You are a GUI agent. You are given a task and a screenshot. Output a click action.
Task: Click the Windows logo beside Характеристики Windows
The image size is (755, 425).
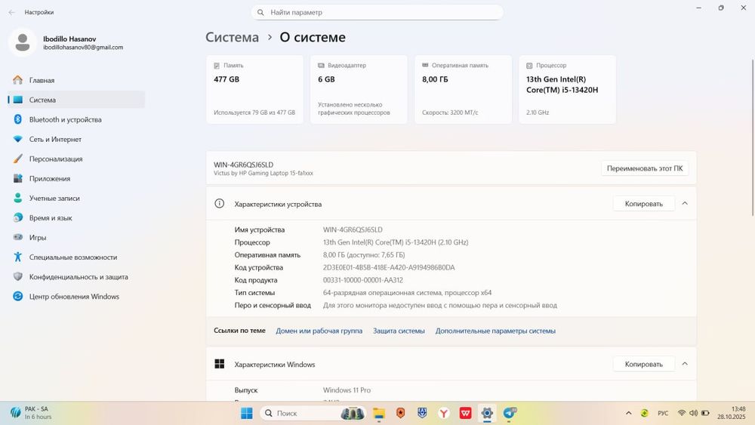[219, 364]
